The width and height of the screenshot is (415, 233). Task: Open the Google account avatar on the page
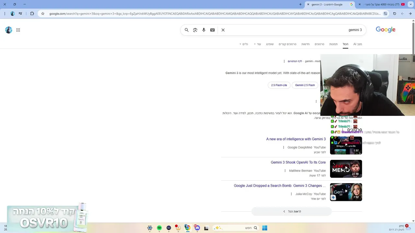[9, 30]
